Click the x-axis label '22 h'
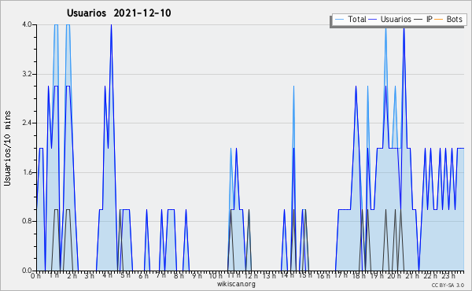This screenshot has height=291, width=472. pos(431,276)
